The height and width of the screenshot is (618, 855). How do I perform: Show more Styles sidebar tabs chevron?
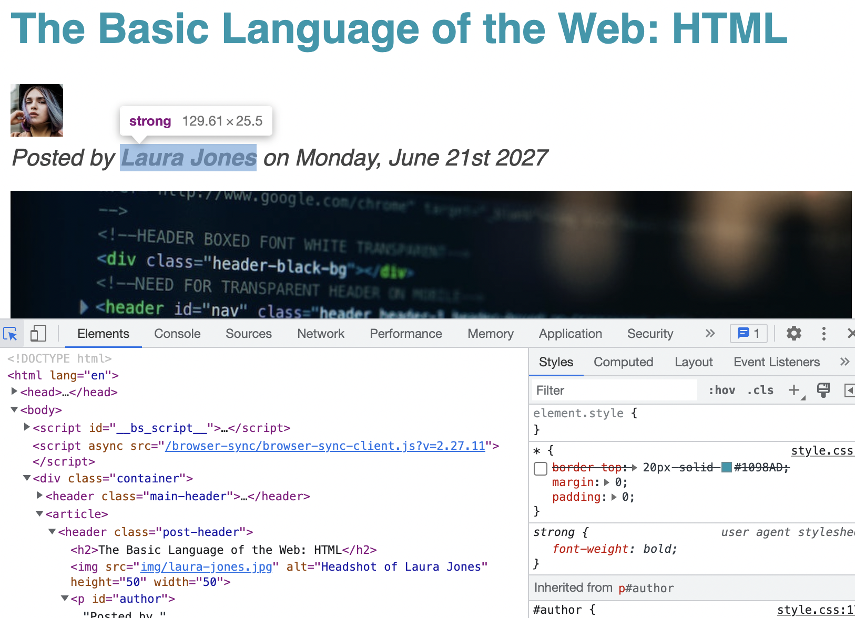(x=844, y=362)
